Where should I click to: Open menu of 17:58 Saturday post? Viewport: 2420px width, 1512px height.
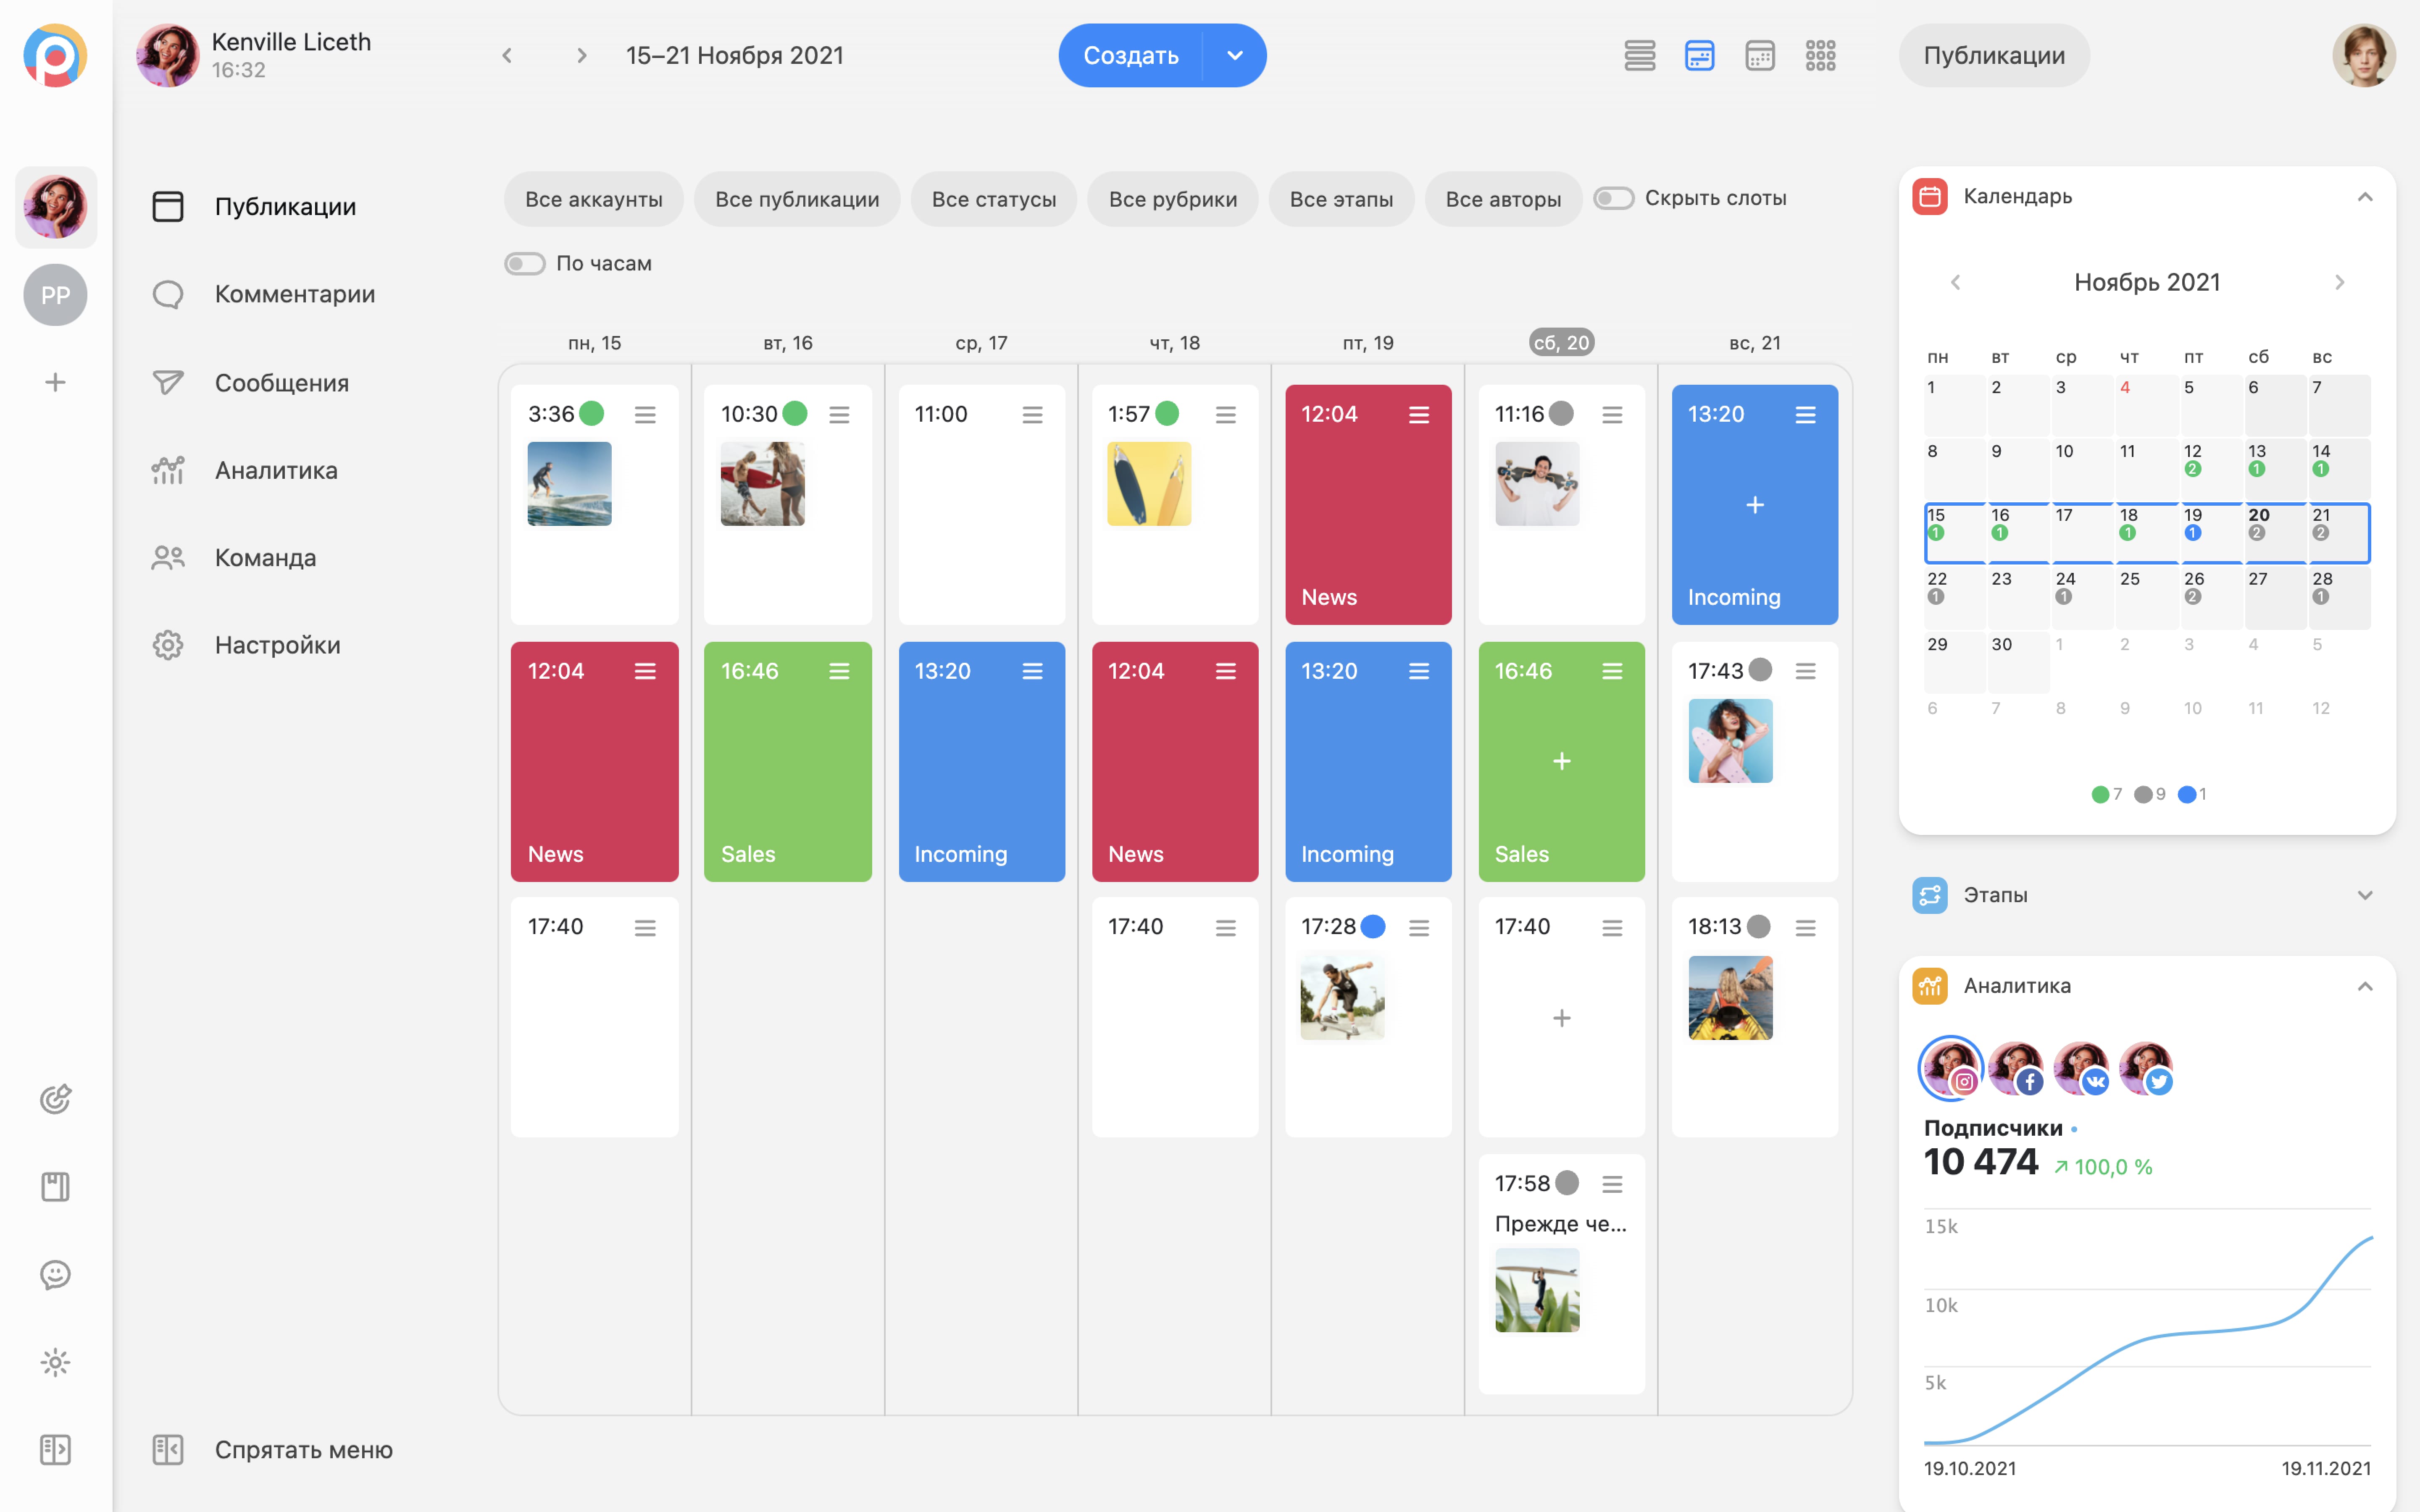(x=1612, y=1184)
